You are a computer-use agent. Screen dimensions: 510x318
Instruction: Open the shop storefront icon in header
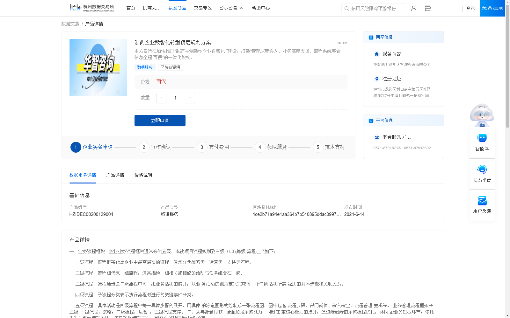[428, 8]
